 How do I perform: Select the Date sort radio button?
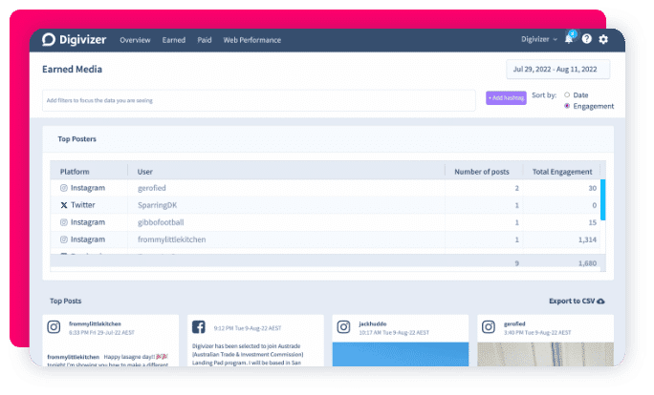pos(567,94)
